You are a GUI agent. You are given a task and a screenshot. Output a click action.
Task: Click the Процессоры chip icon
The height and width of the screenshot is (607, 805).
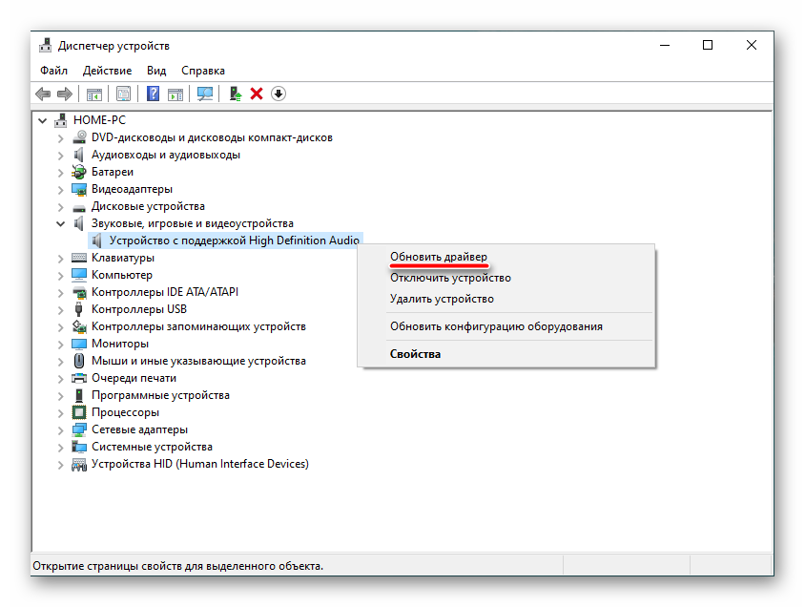tap(79, 412)
